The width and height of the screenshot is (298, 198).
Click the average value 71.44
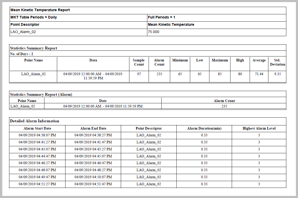[259, 74]
